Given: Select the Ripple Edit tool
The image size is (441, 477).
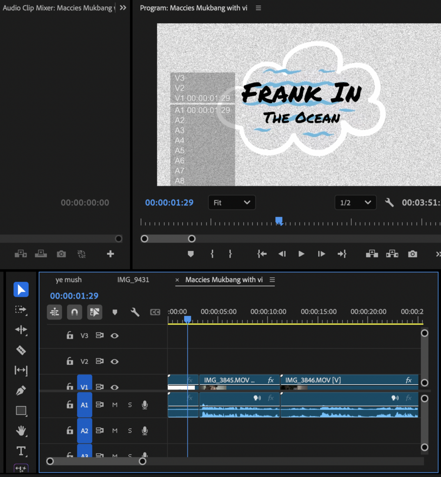Looking at the screenshot, I should tap(21, 330).
